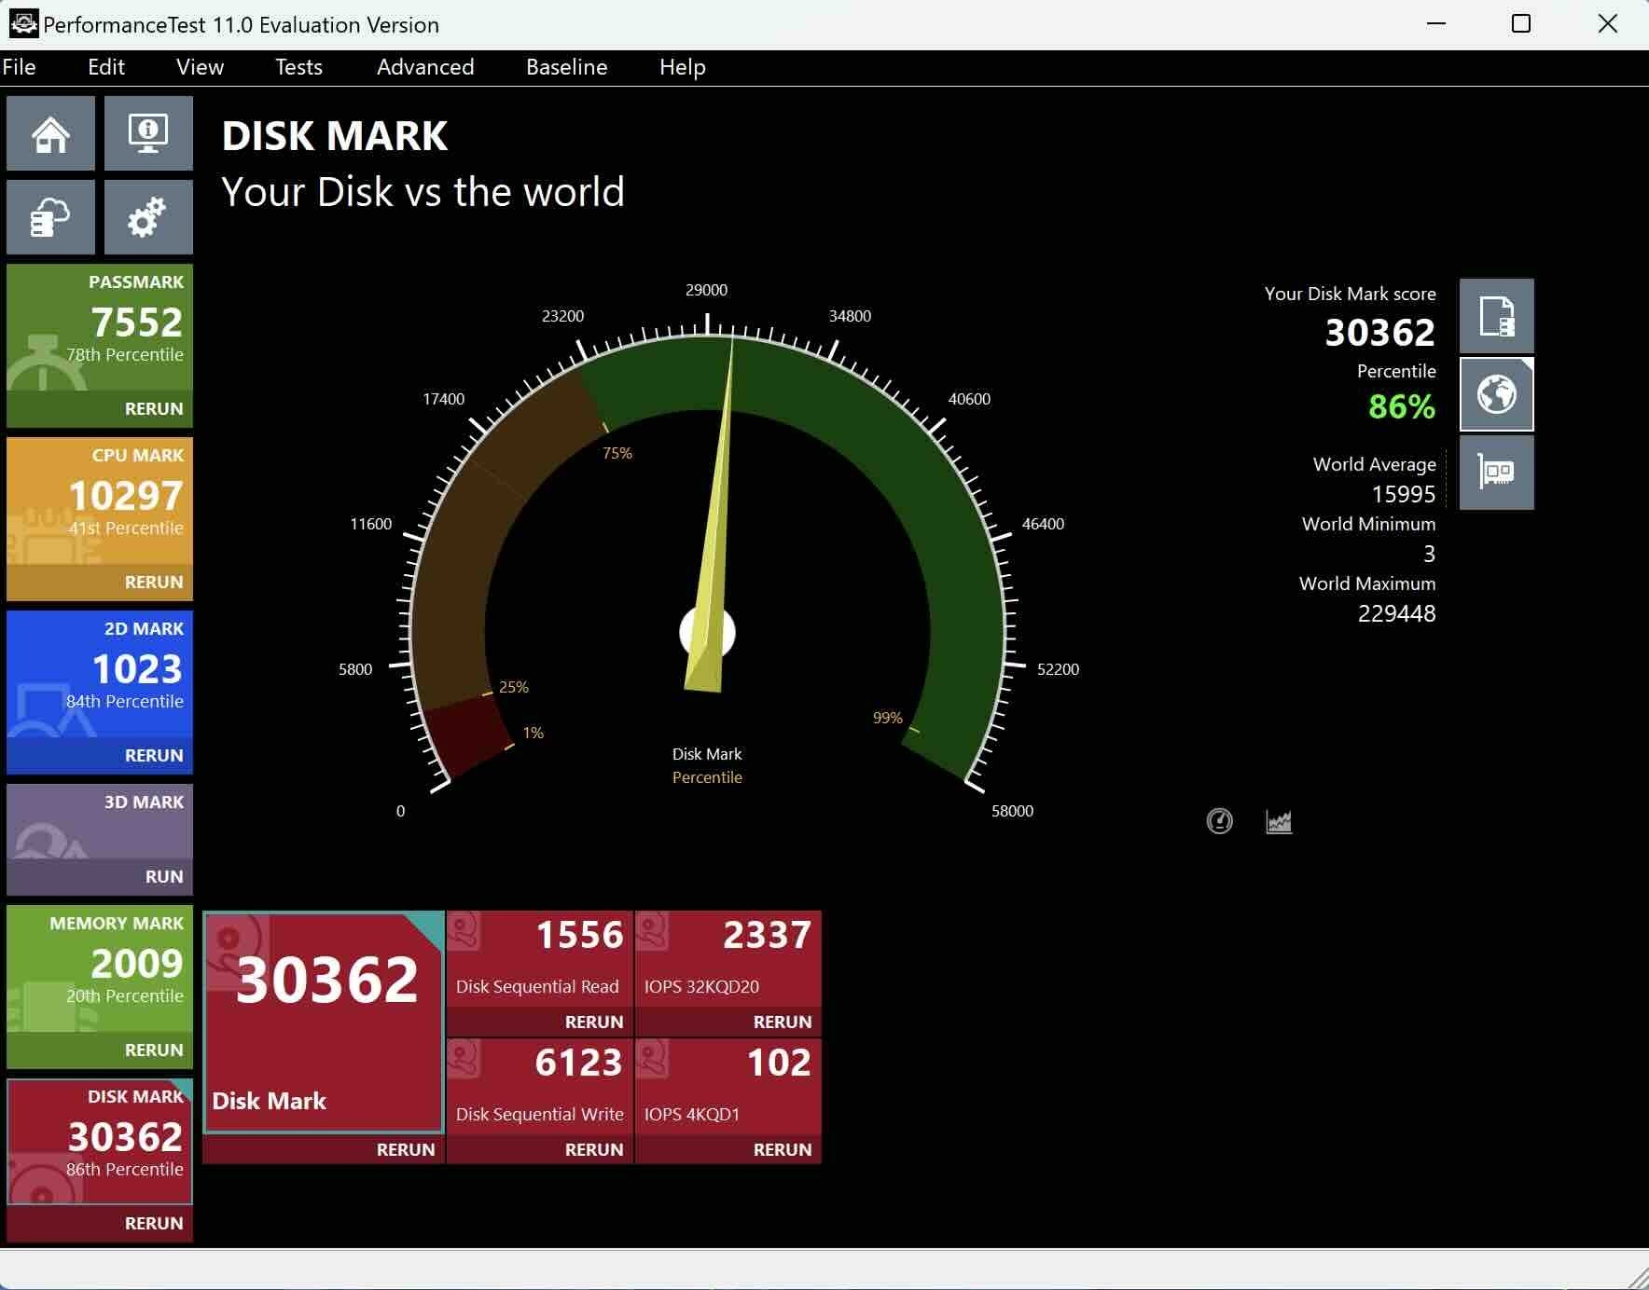Click the DISK MARK heading
Viewport: 1649px width, 1290px height.
(x=335, y=136)
